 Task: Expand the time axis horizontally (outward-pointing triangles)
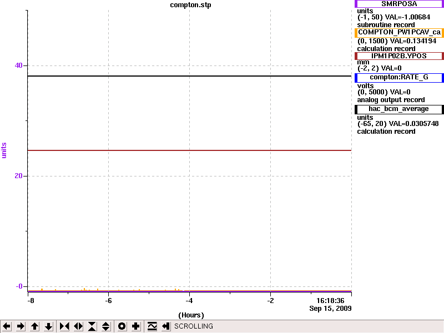(x=78, y=326)
